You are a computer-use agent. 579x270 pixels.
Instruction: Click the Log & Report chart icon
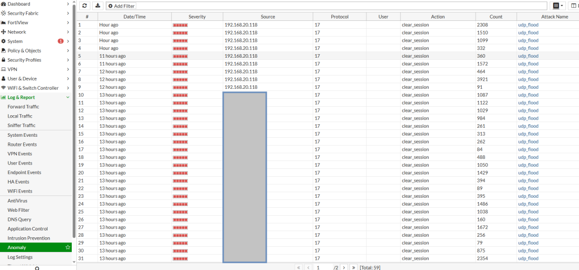(4, 97)
